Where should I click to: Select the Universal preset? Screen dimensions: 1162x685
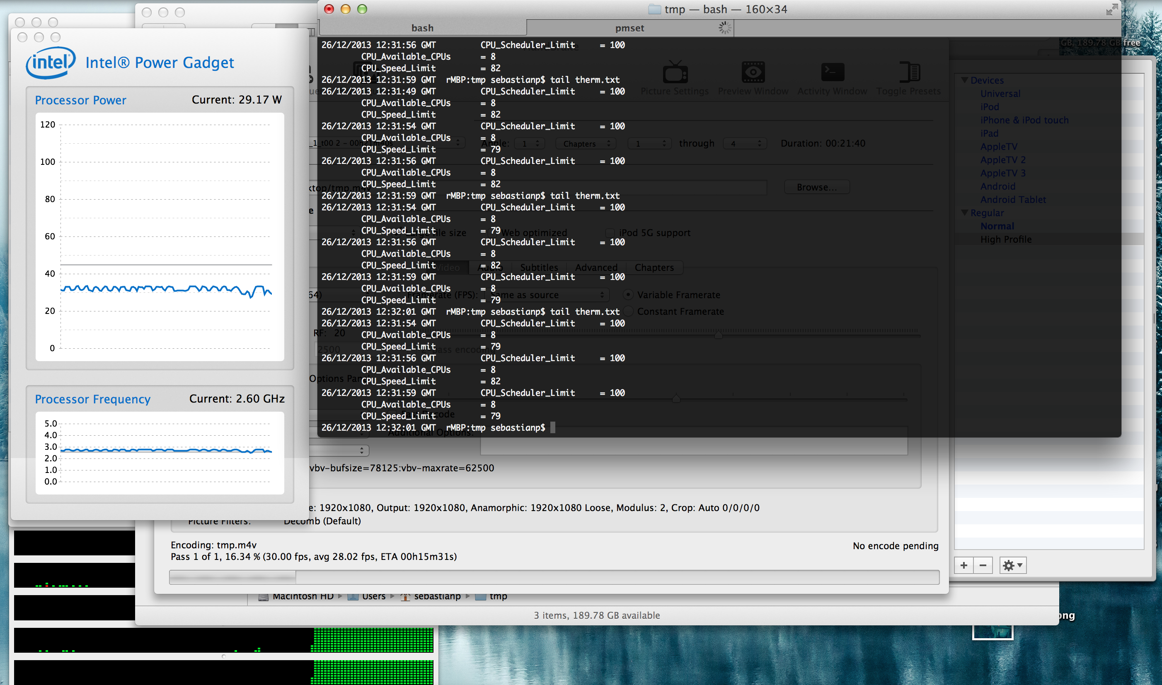pyautogui.click(x=1000, y=93)
